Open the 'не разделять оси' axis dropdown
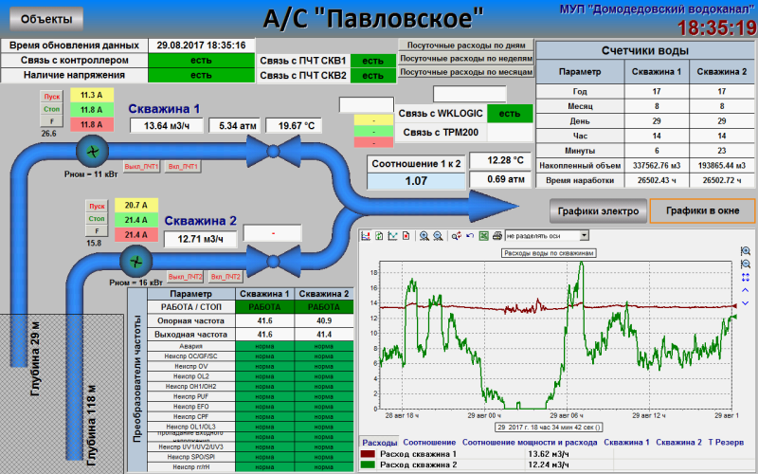 [x=547, y=235]
